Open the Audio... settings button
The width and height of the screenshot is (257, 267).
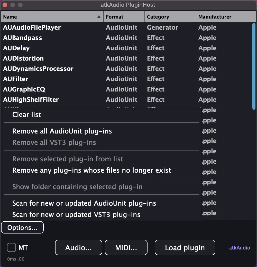[x=78, y=248]
